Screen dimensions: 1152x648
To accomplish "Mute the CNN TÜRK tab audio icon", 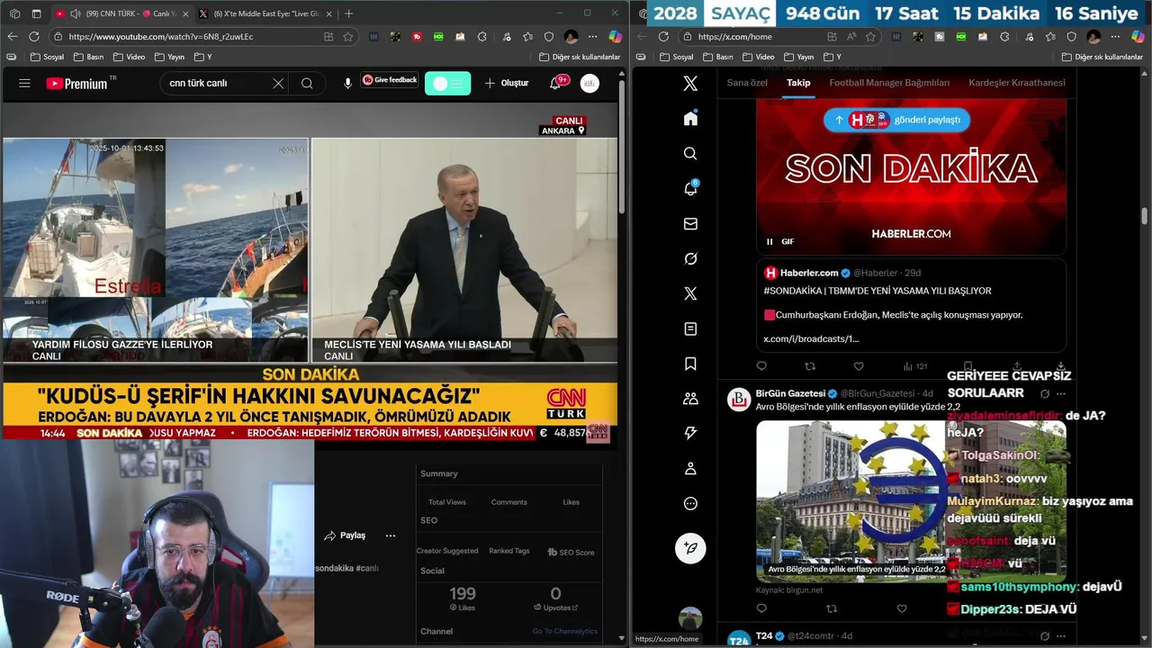I will [74, 13].
